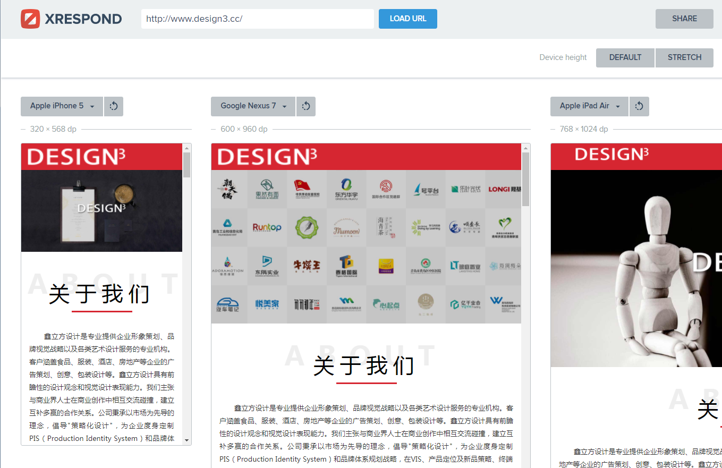722x468 pixels.
Task: Click the 牛馍王 logo
Action: tap(307, 266)
